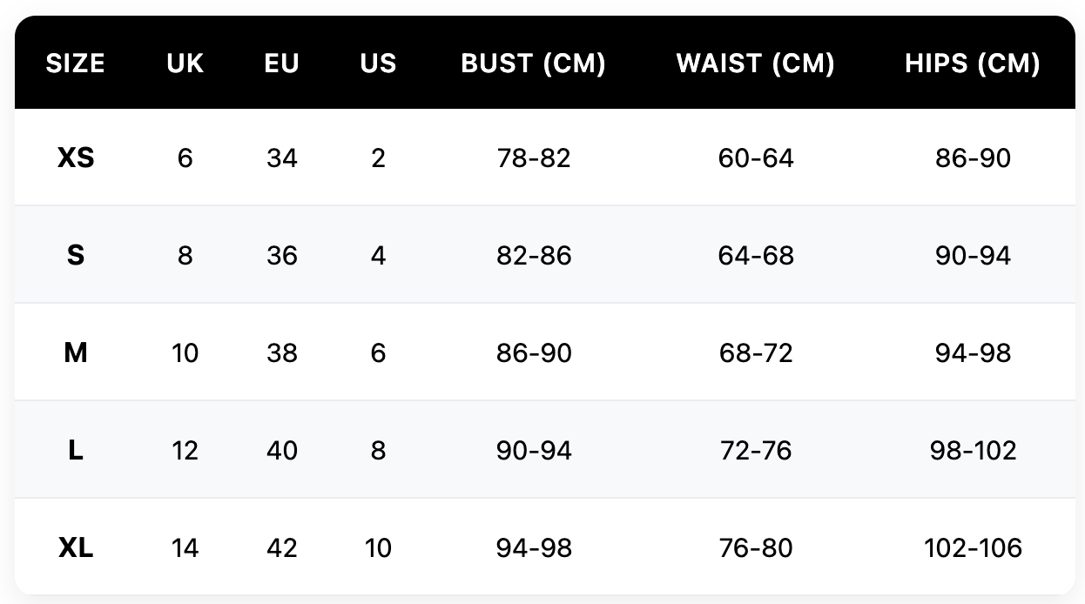Image resolution: width=1085 pixels, height=604 pixels.
Task: Click the HIPS (CM) column header
Action: 972,64
